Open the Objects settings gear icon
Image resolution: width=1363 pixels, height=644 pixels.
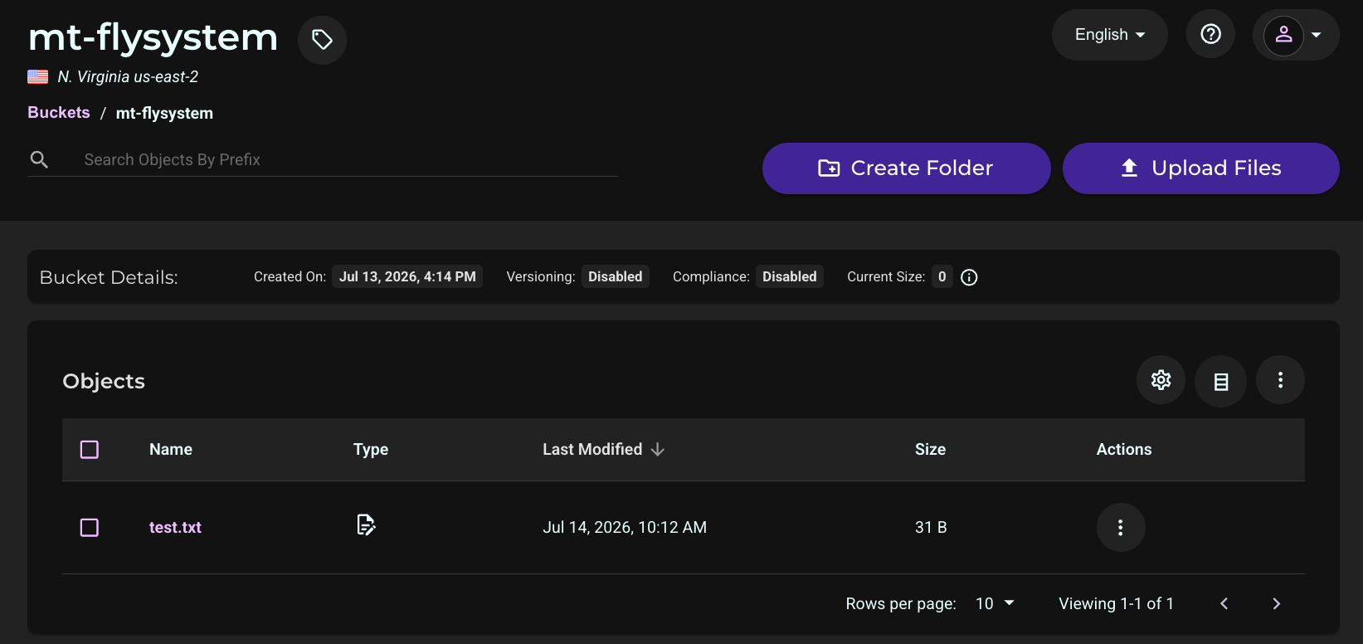1161,380
